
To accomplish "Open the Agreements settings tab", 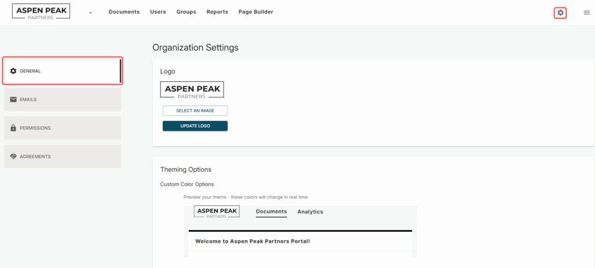I will (x=62, y=156).
